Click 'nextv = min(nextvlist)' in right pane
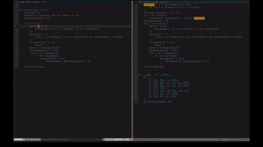The image size is (263, 147). pyautogui.click(x=164, y=48)
